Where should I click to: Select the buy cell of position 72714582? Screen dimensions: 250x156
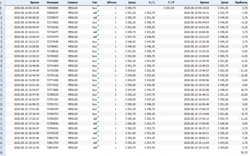95,22
